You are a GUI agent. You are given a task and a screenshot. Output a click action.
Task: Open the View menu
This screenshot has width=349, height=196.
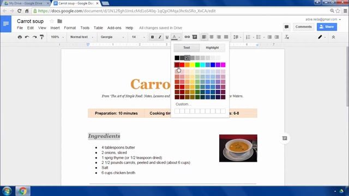point(42,28)
